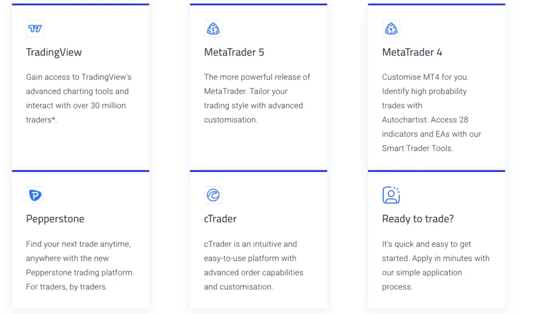Click the Pepperstone P logo icon
Screen dimensions: 555x314
(35, 195)
